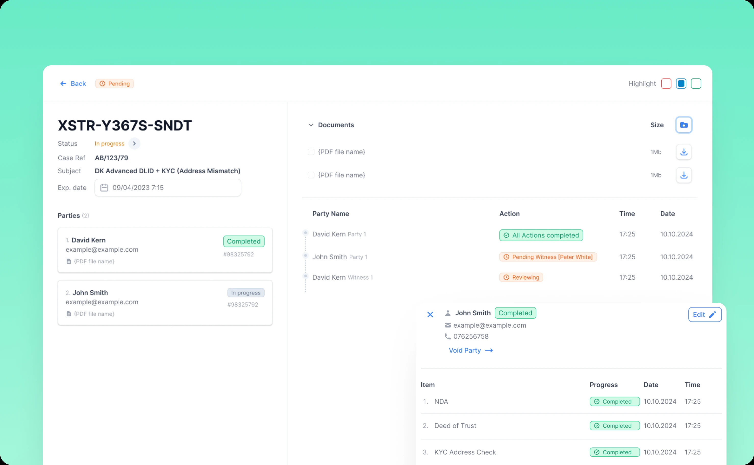Collapse the Documents section
754x465 pixels.
click(x=311, y=125)
